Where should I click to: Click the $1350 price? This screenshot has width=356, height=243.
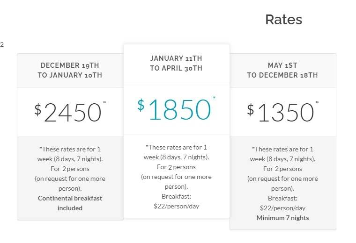coord(282,112)
